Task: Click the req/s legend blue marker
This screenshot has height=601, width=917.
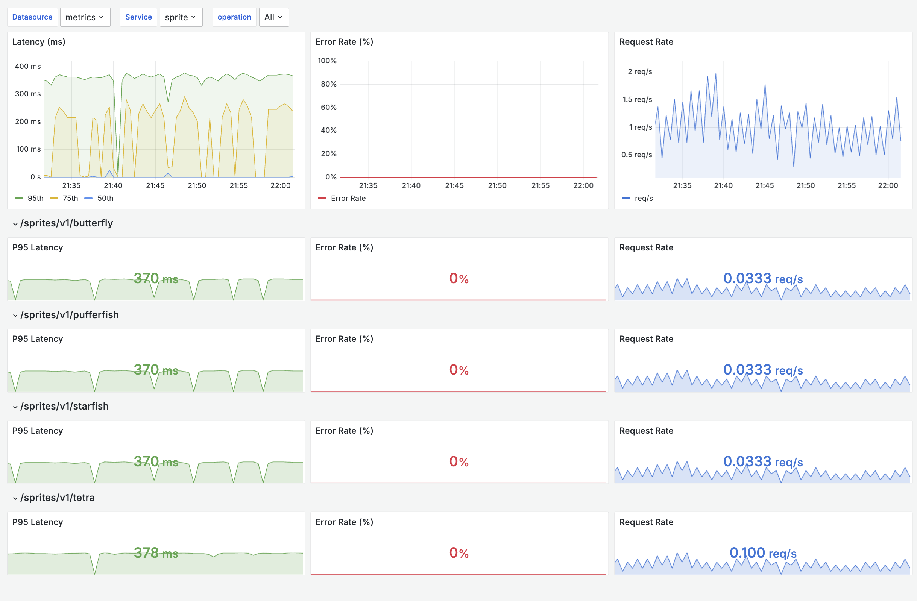Action: pos(626,199)
